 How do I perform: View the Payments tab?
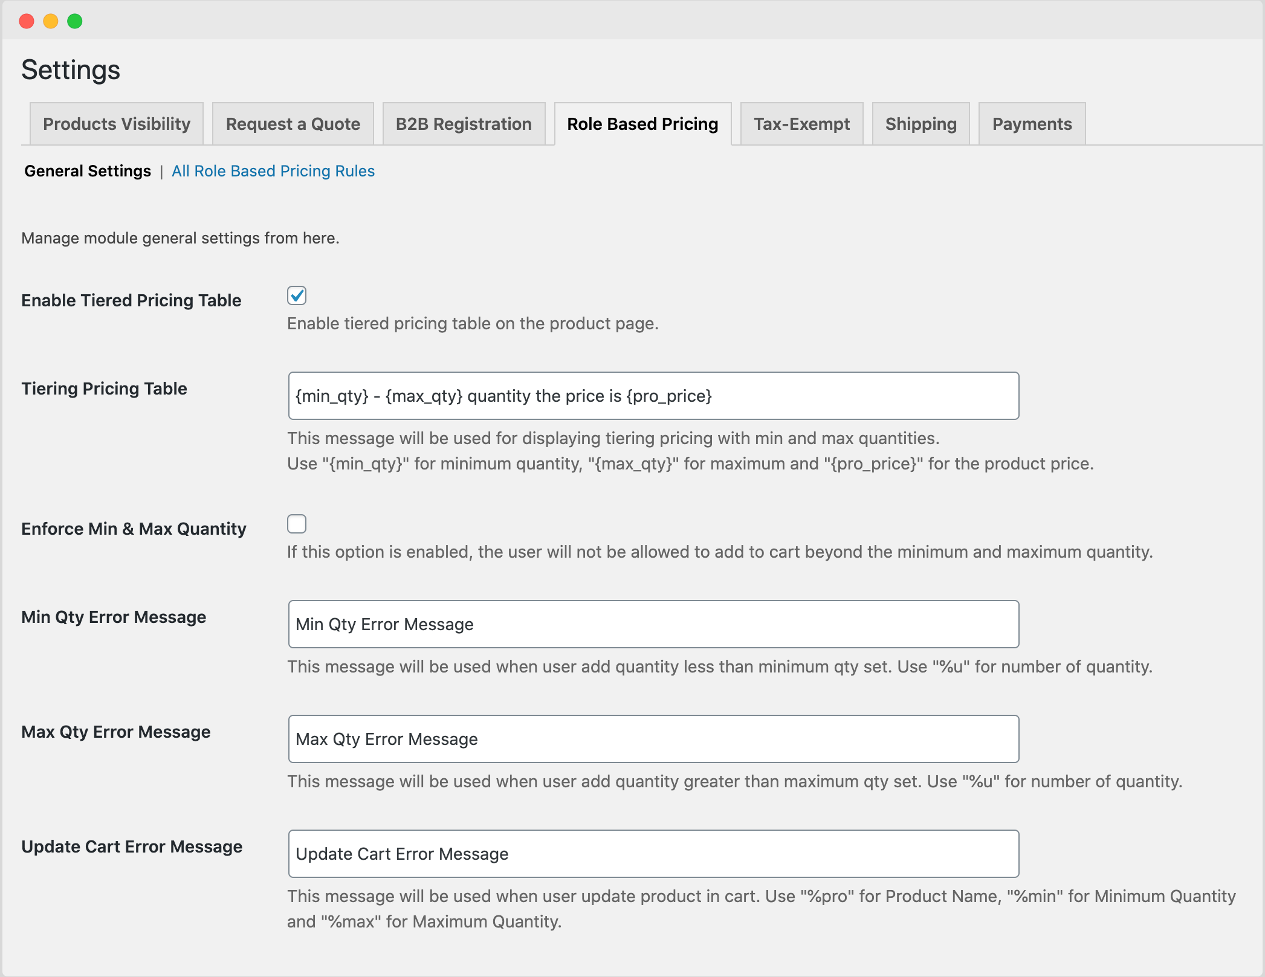point(1031,124)
